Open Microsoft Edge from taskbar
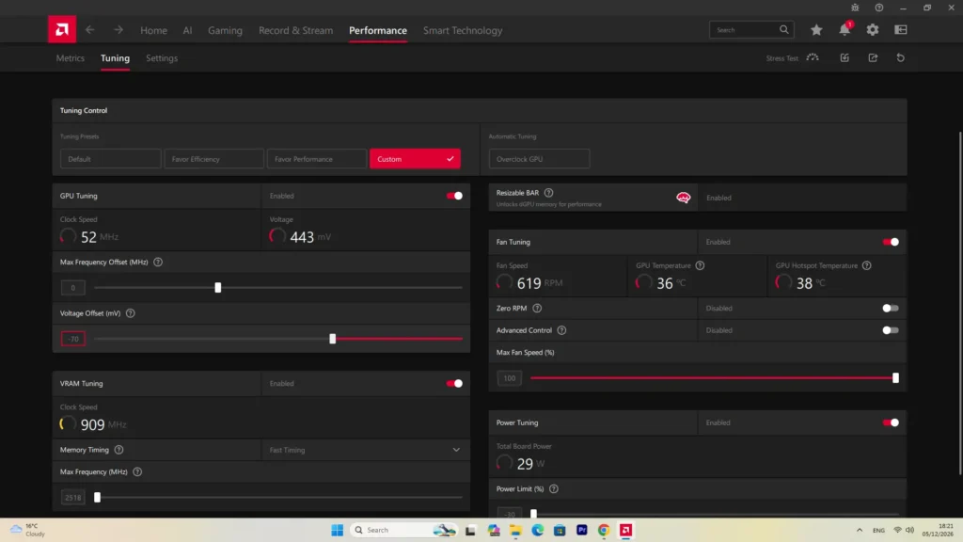This screenshot has height=542, width=963. click(537, 530)
